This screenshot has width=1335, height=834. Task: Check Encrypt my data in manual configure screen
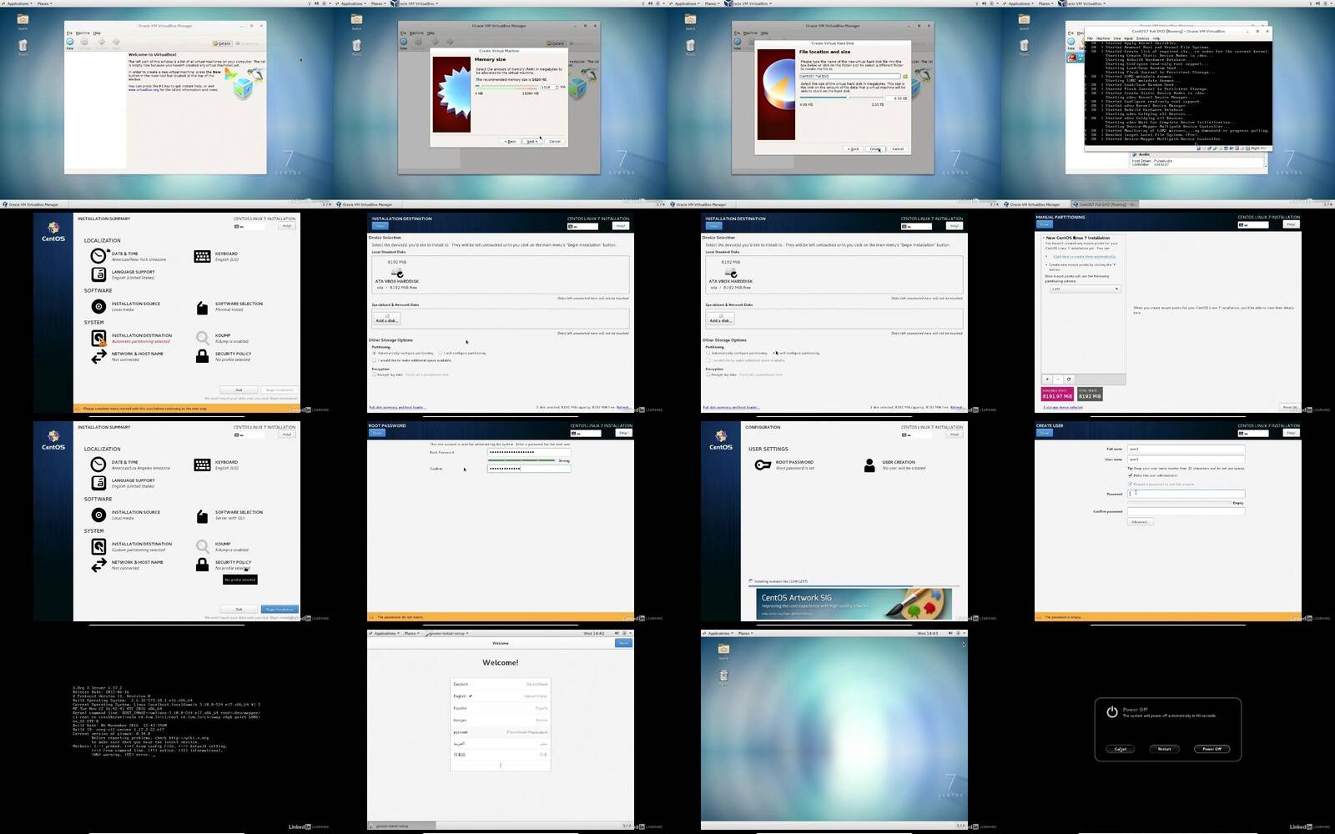pos(708,374)
